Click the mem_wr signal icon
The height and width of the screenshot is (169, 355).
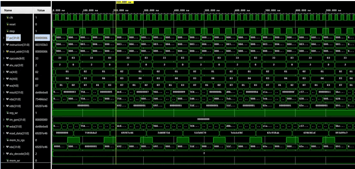coord(7,160)
